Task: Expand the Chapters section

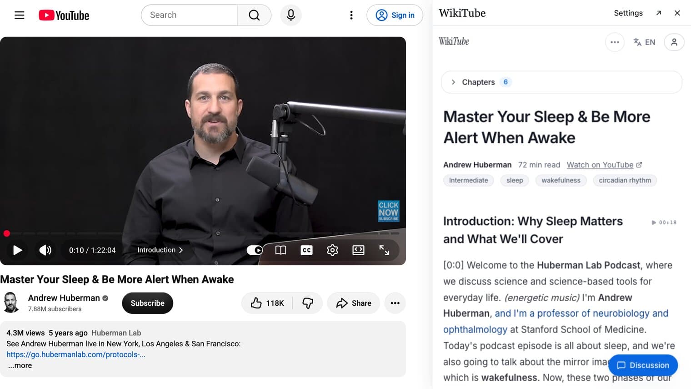Action: (561, 82)
